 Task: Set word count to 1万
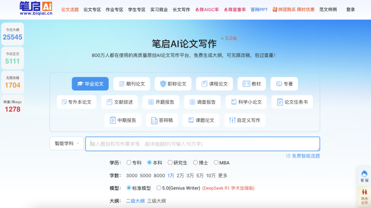coord(171,176)
